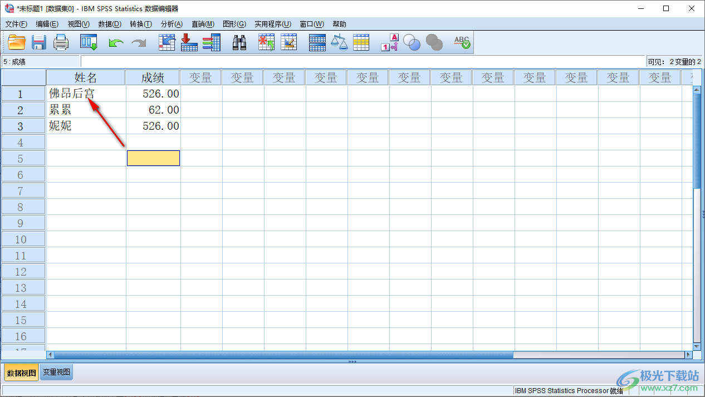Click 526.00 in the 妮妮 row

point(153,126)
